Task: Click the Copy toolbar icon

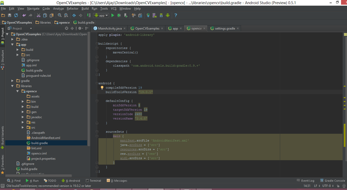Action: point(45,16)
